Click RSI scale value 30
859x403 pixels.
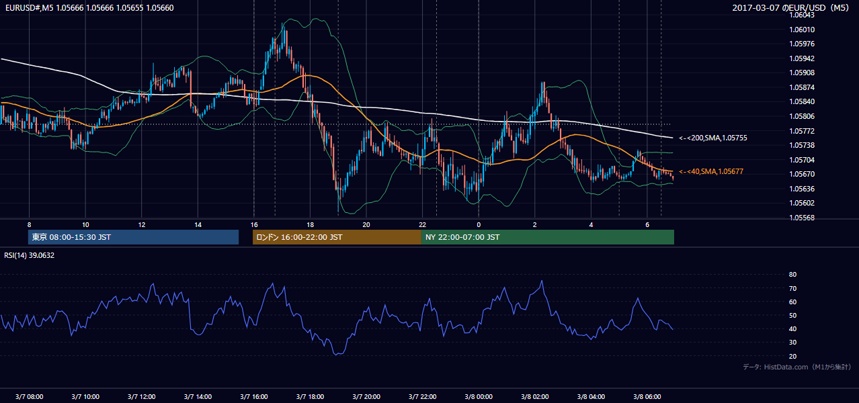[792, 343]
